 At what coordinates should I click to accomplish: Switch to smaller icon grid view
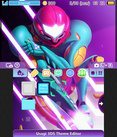[100, 73]
